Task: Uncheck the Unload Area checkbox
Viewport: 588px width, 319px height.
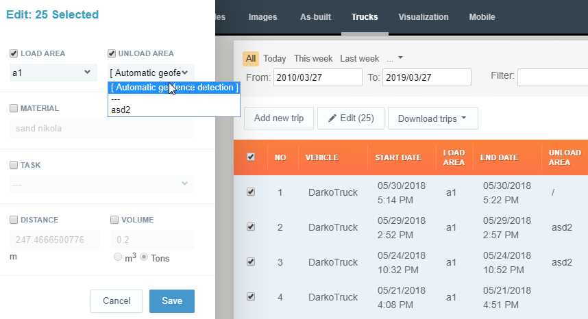Action: [112, 53]
